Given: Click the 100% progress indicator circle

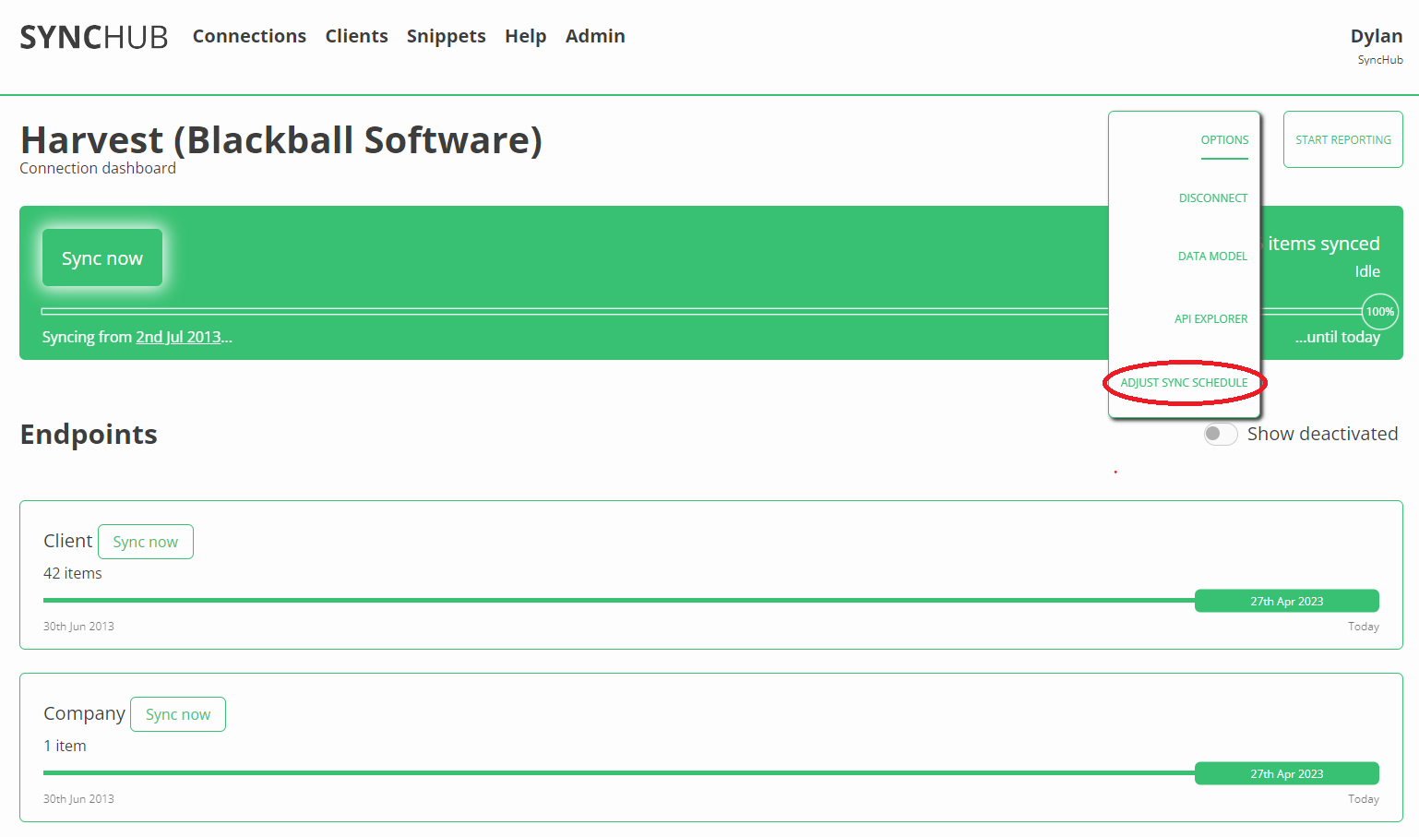Looking at the screenshot, I should click(x=1380, y=312).
